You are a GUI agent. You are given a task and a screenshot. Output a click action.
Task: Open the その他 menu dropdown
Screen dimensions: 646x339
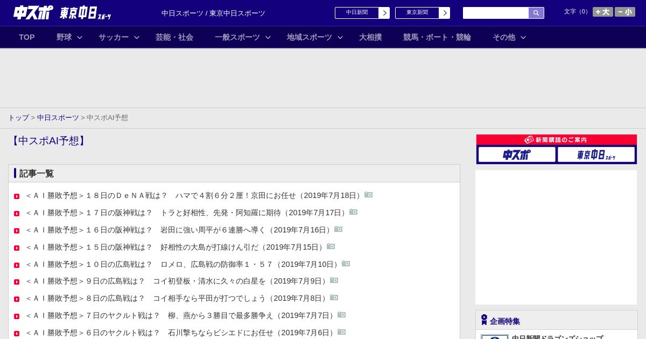coord(523,37)
